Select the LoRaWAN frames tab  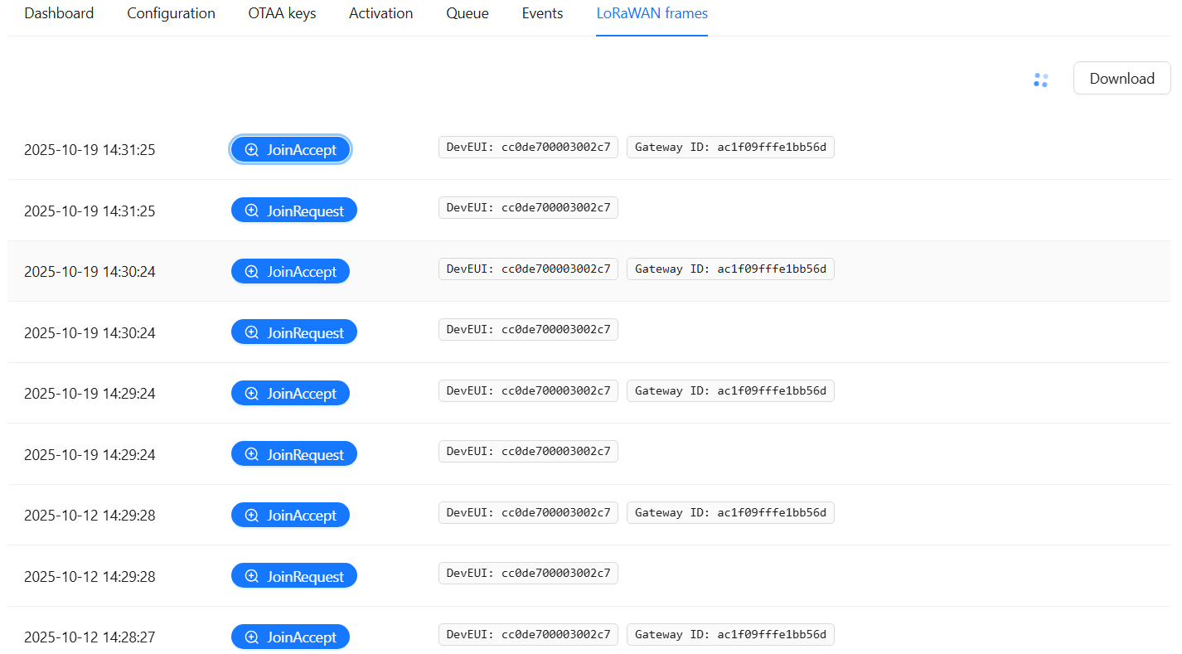pyautogui.click(x=652, y=13)
